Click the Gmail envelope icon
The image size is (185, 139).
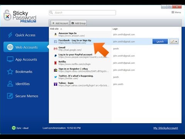pos(55,49)
